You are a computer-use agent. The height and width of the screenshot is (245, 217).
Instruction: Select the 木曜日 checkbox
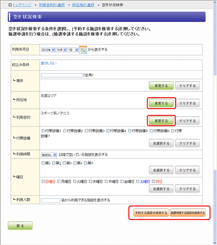[x=106, y=182]
